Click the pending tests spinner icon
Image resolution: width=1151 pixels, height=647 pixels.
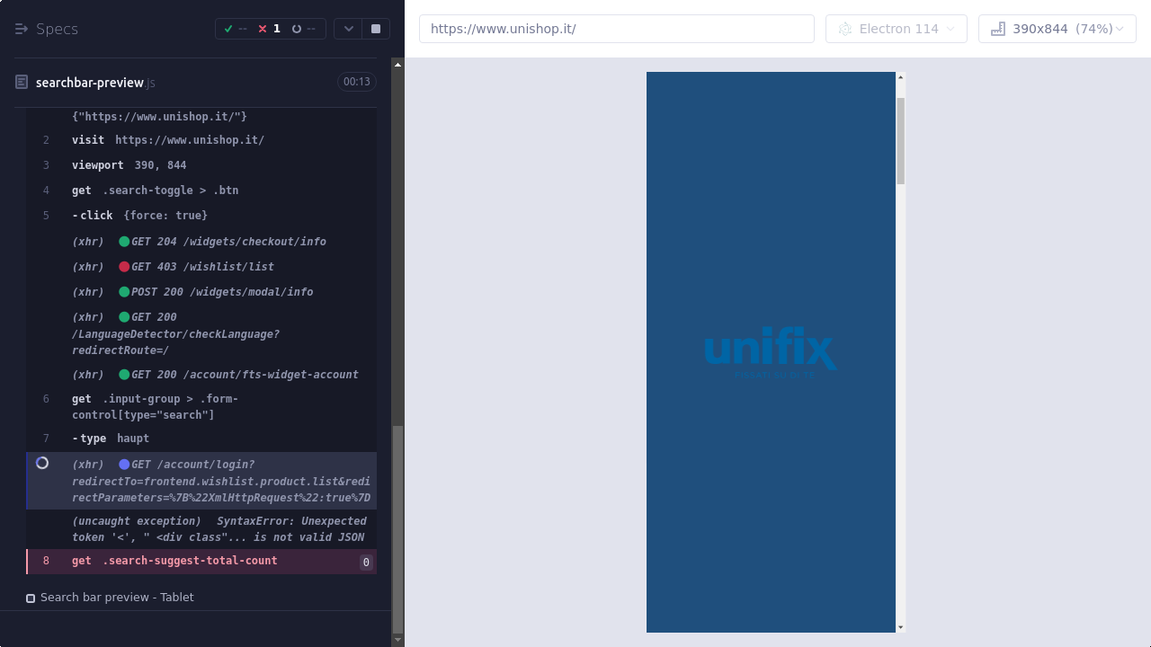tap(297, 29)
